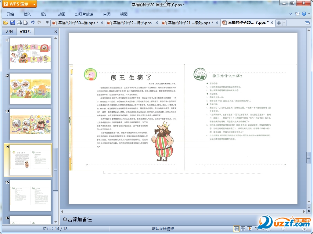This screenshot has width=313, height=234.
Task: Click the zoom slider handle
Action: coord(283,229)
